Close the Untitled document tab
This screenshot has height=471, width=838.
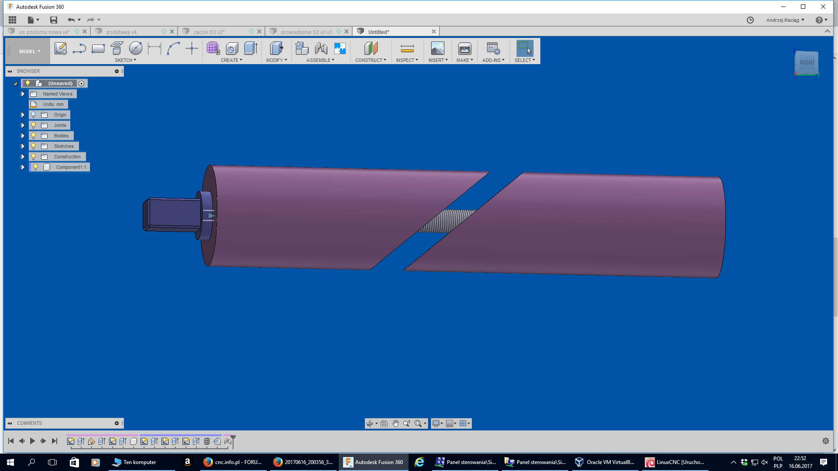(434, 31)
